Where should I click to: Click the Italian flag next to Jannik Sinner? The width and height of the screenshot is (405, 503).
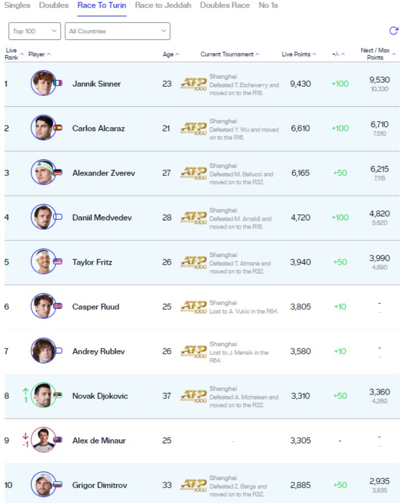57,83
